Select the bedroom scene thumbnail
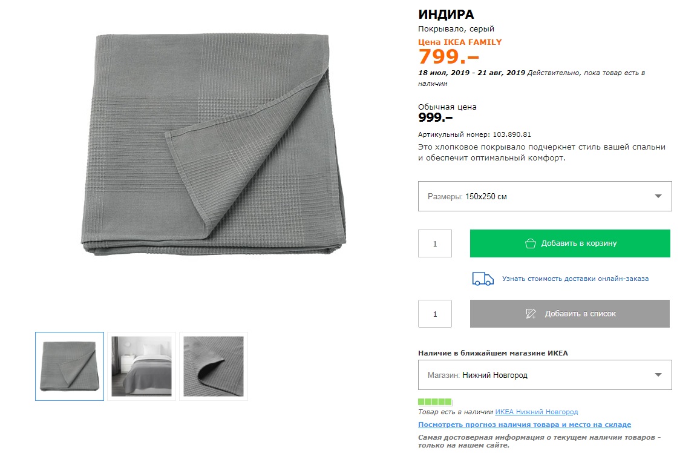Screen dimensions: 700x453 142,366
